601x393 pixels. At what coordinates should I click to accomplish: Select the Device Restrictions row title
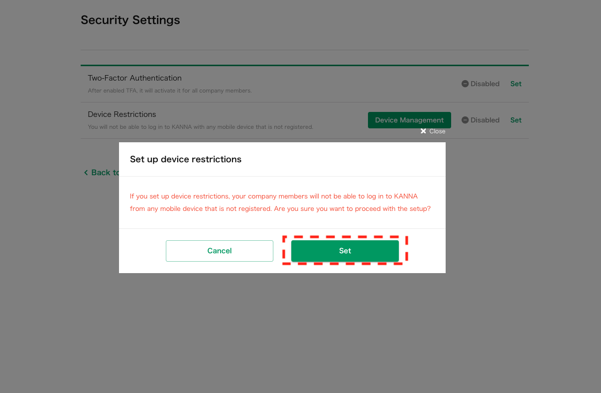(122, 114)
